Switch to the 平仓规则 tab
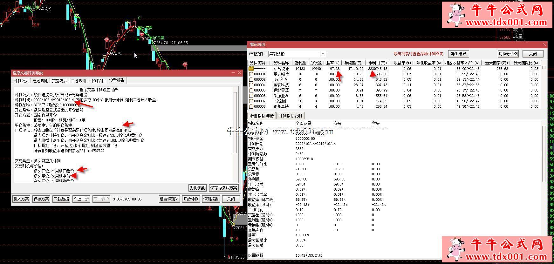This screenshot has height=264, width=554. point(79,81)
